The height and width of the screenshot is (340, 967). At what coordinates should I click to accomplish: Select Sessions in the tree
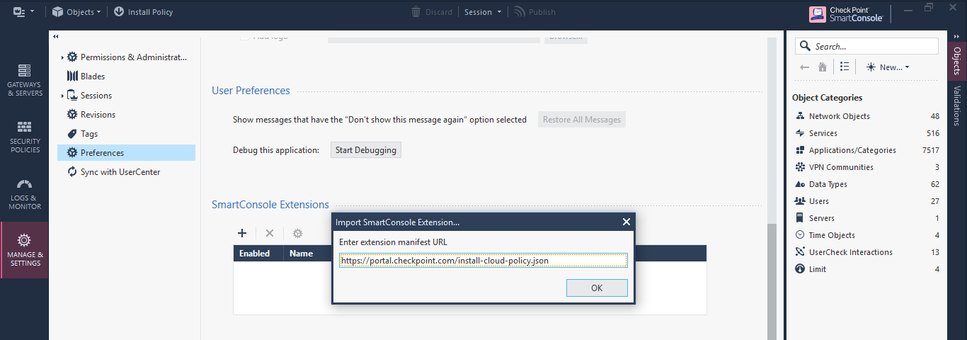click(96, 96)
